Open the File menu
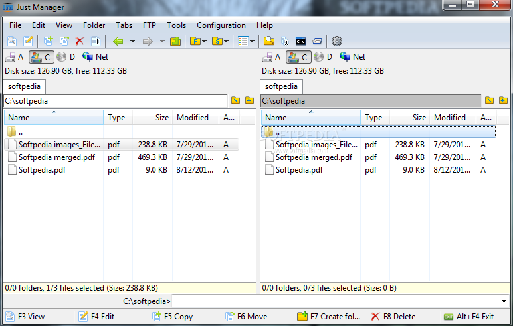The height and width of the screenshot is (326, 513). [x=15, y=25]
